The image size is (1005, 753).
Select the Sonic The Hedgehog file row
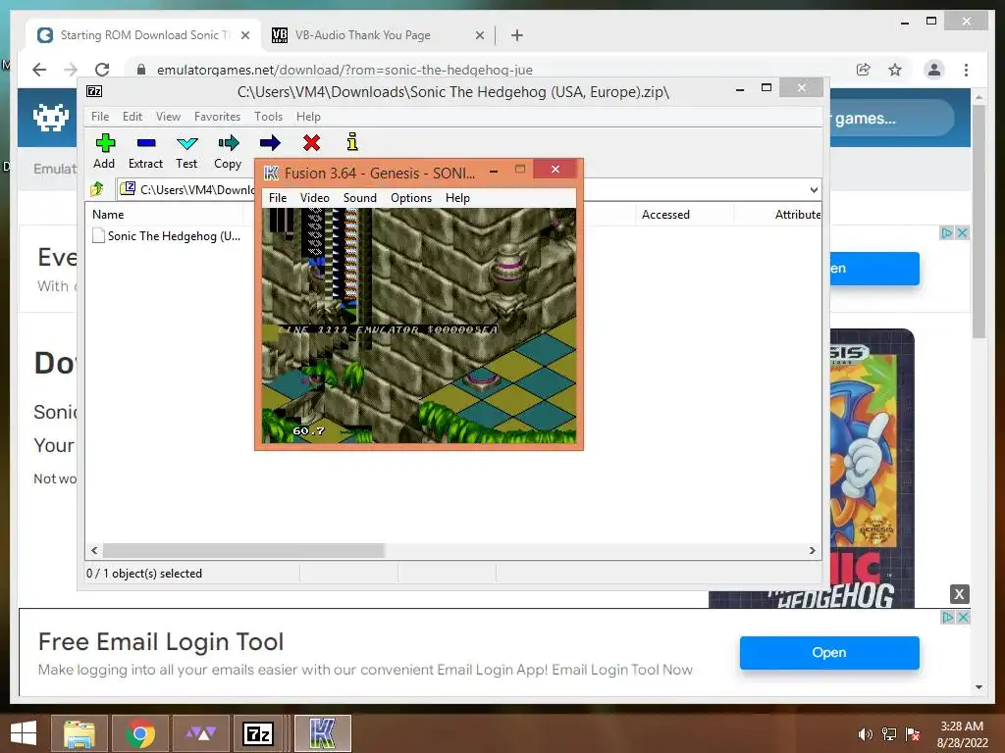coord(167,236)
